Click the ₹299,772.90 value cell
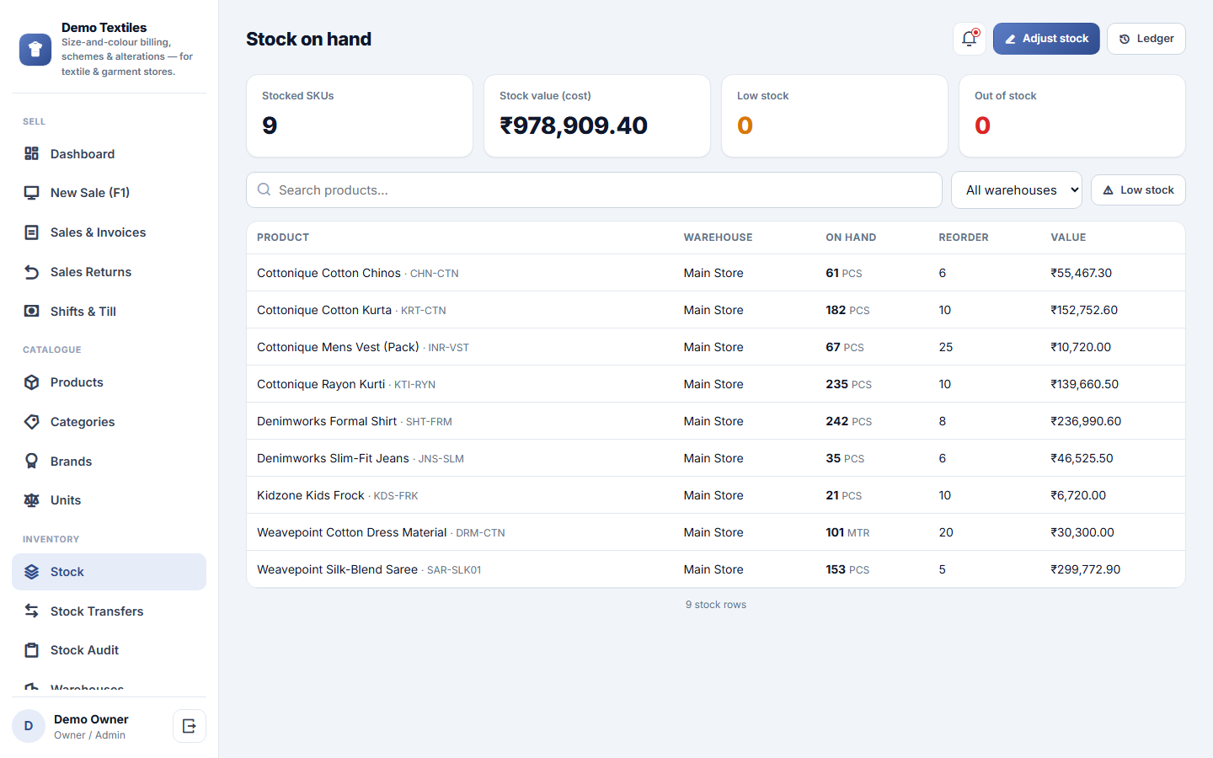1213x758 pixels. [x=1085, y=569]
